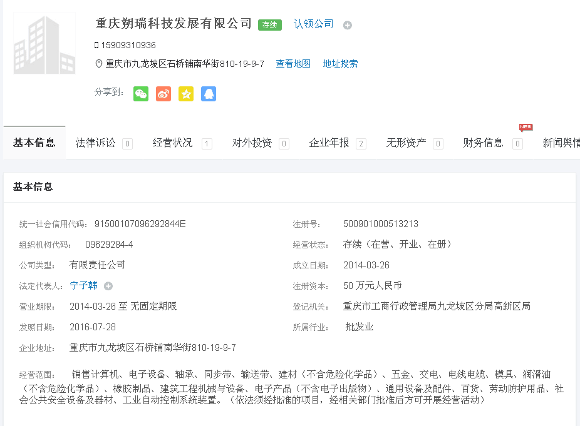Click the 地址搜索 link
This screenshot has height=426, width=580.
coord(341,64)
